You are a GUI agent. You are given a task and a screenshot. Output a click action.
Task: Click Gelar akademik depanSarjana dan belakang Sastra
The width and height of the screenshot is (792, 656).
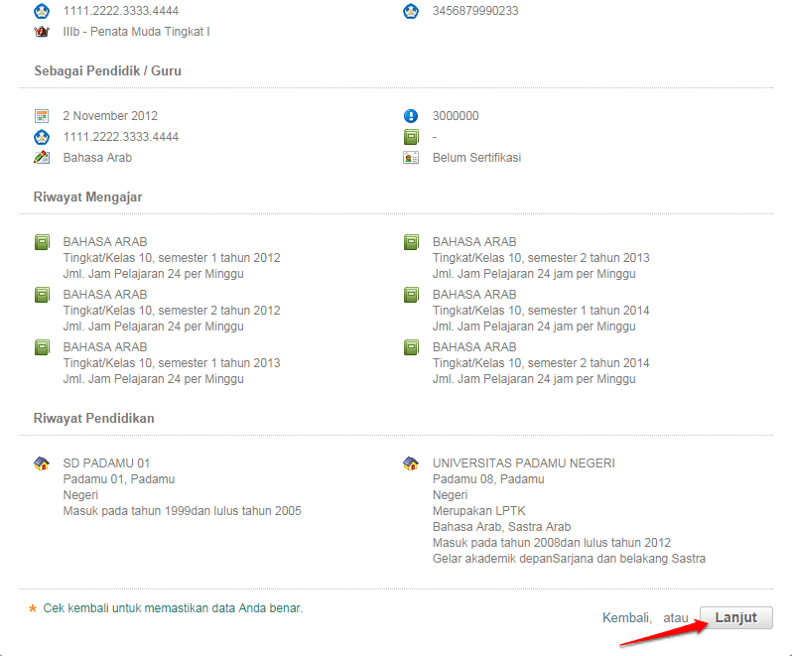click(569, 559)
